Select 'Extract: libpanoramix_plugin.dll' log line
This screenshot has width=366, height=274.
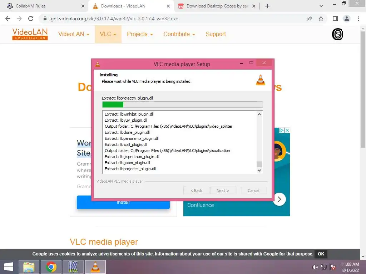tap(132, 138)
